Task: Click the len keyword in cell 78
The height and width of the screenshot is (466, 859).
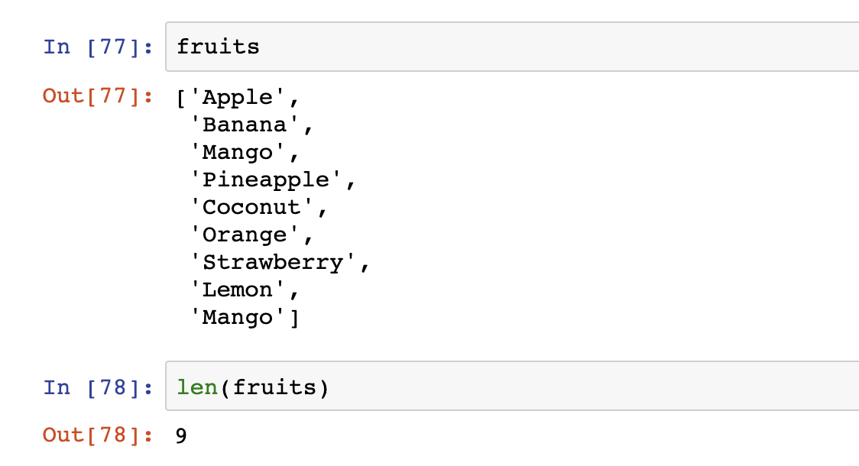Action: pos(197,388)
